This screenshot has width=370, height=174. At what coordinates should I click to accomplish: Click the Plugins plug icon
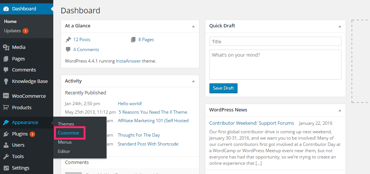click(6, 134)
